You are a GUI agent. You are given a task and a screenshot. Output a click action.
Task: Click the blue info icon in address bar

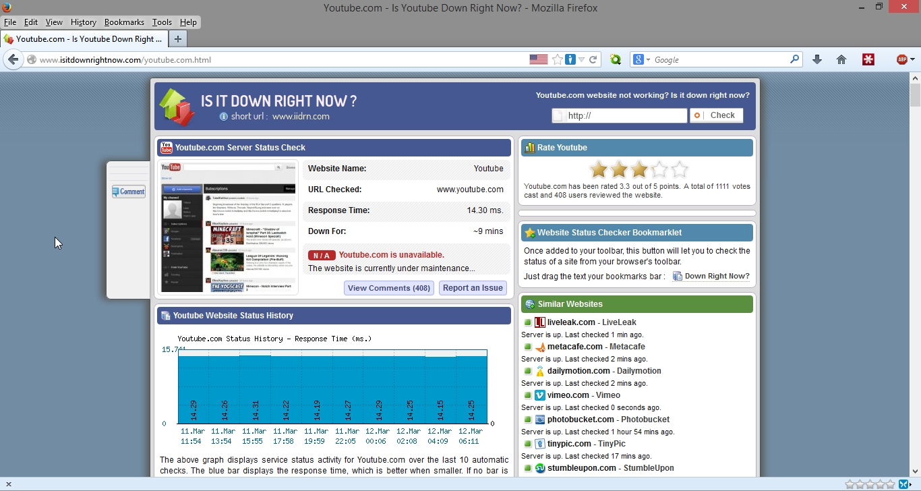(x=570, y=59)
